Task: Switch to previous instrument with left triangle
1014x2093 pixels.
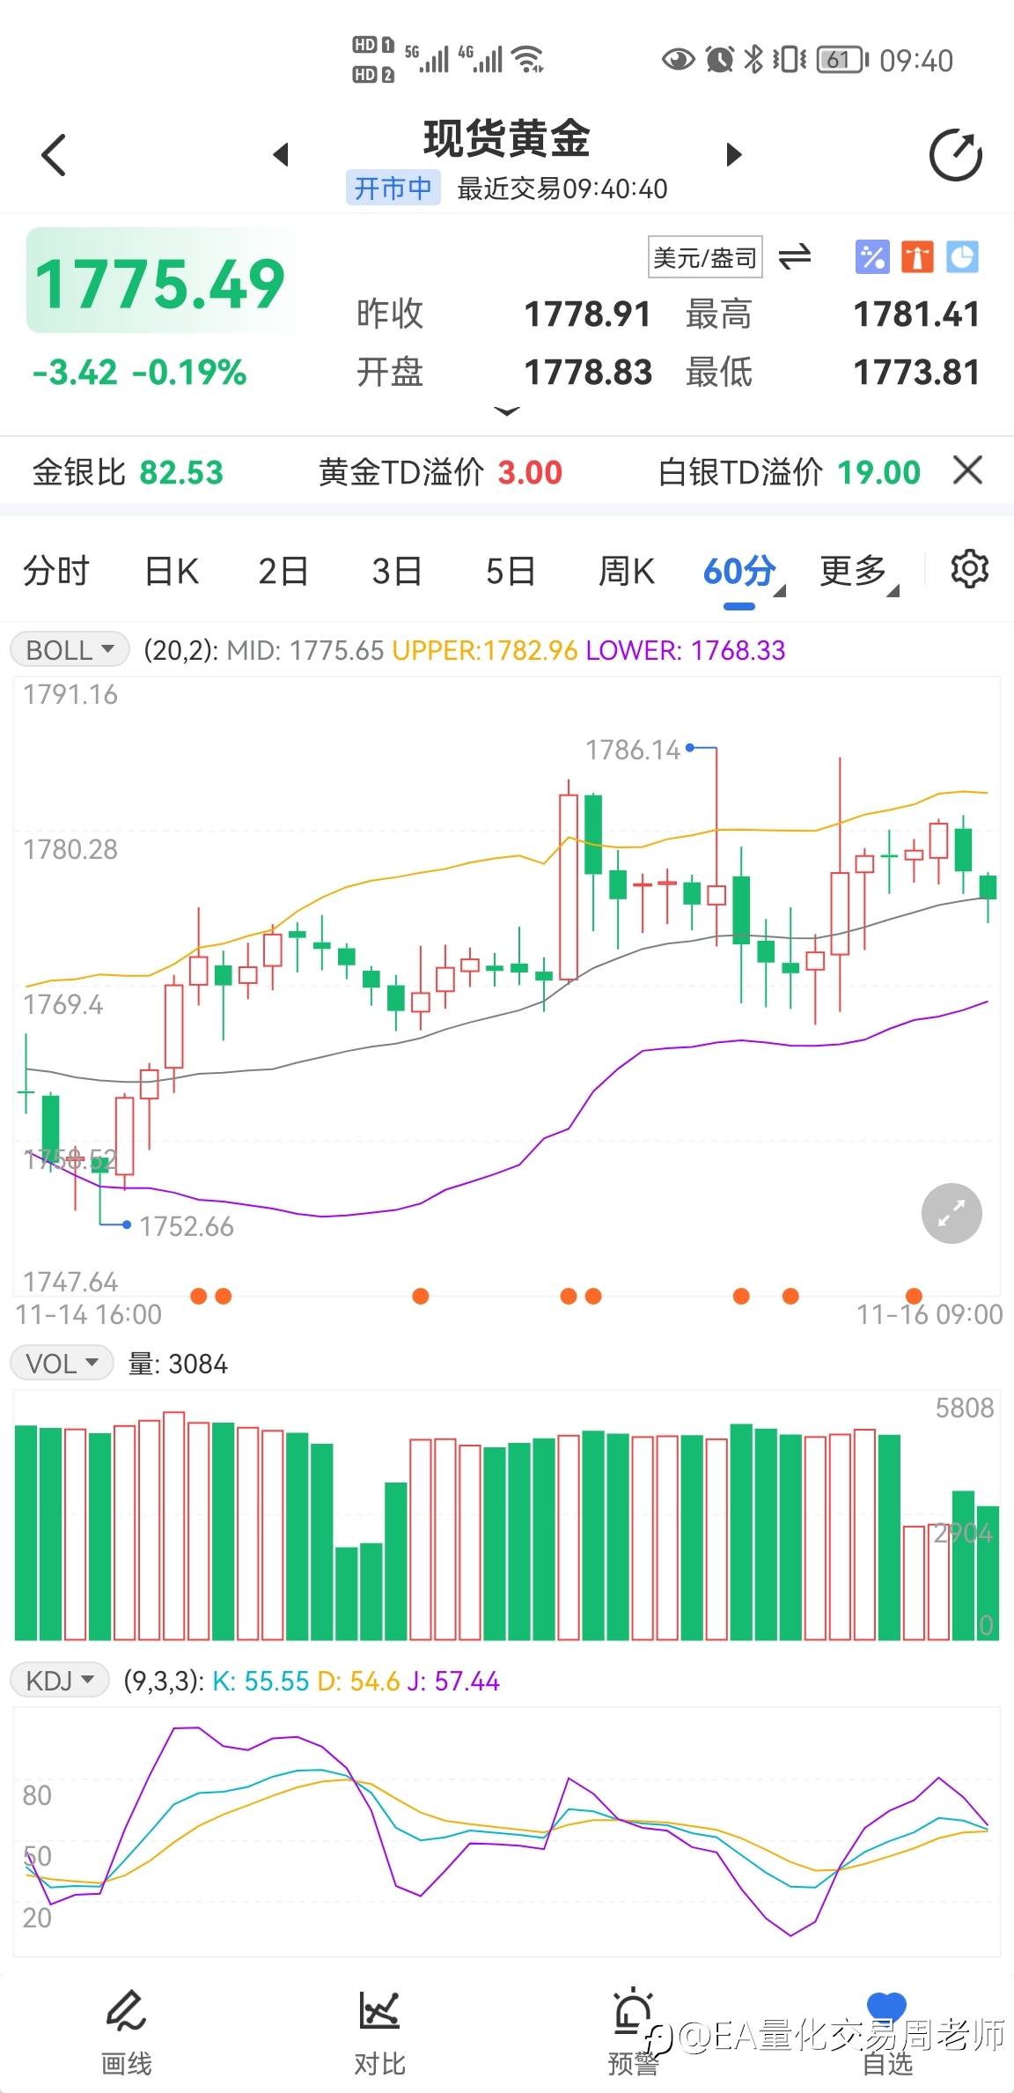Action: (281, 155)
